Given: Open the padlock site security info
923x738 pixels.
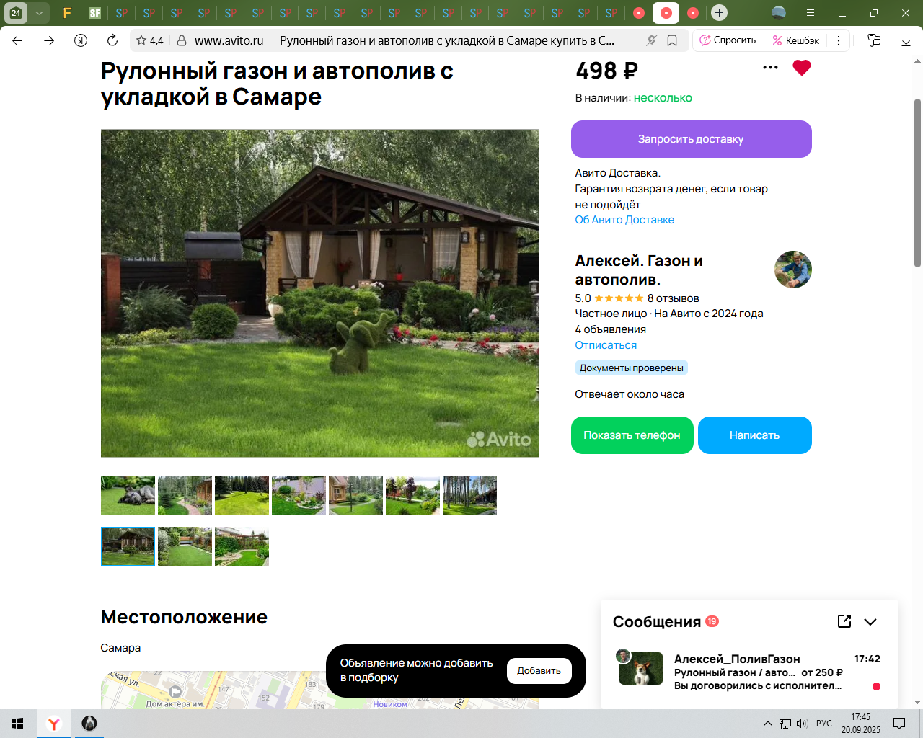Looking at the screenshot, I should pos(182,41).
